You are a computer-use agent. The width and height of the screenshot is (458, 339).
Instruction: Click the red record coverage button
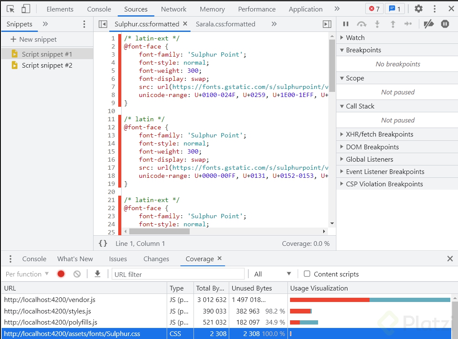(x=61, y=274)
